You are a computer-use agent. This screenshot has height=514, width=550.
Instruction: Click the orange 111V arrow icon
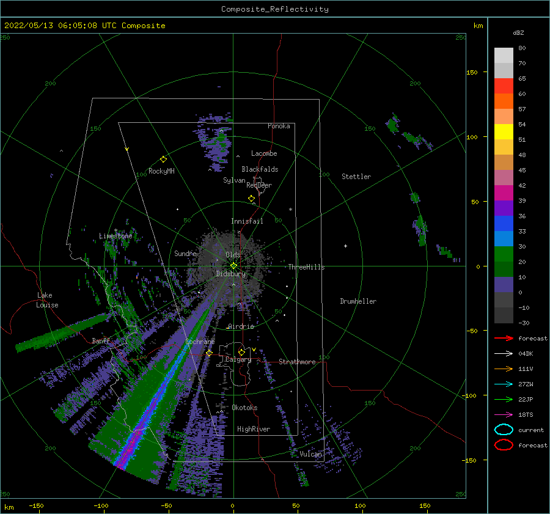(504, 369)
